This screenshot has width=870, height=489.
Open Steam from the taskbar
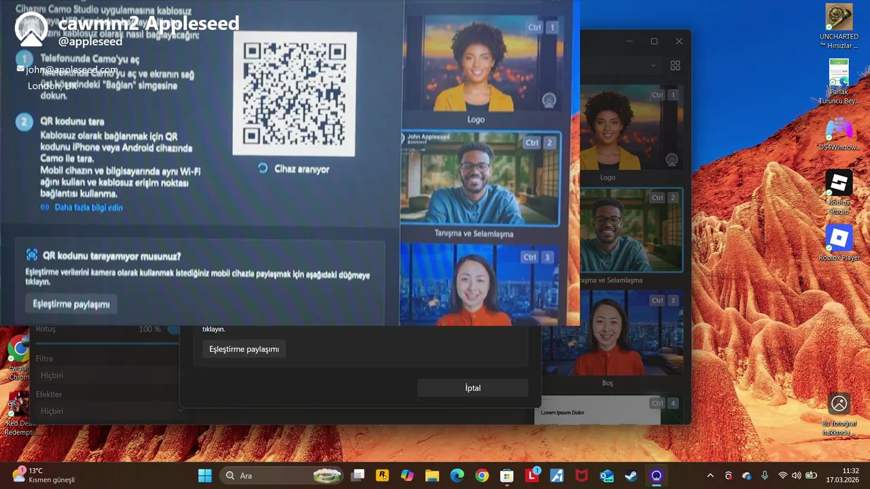pos(631,475)
